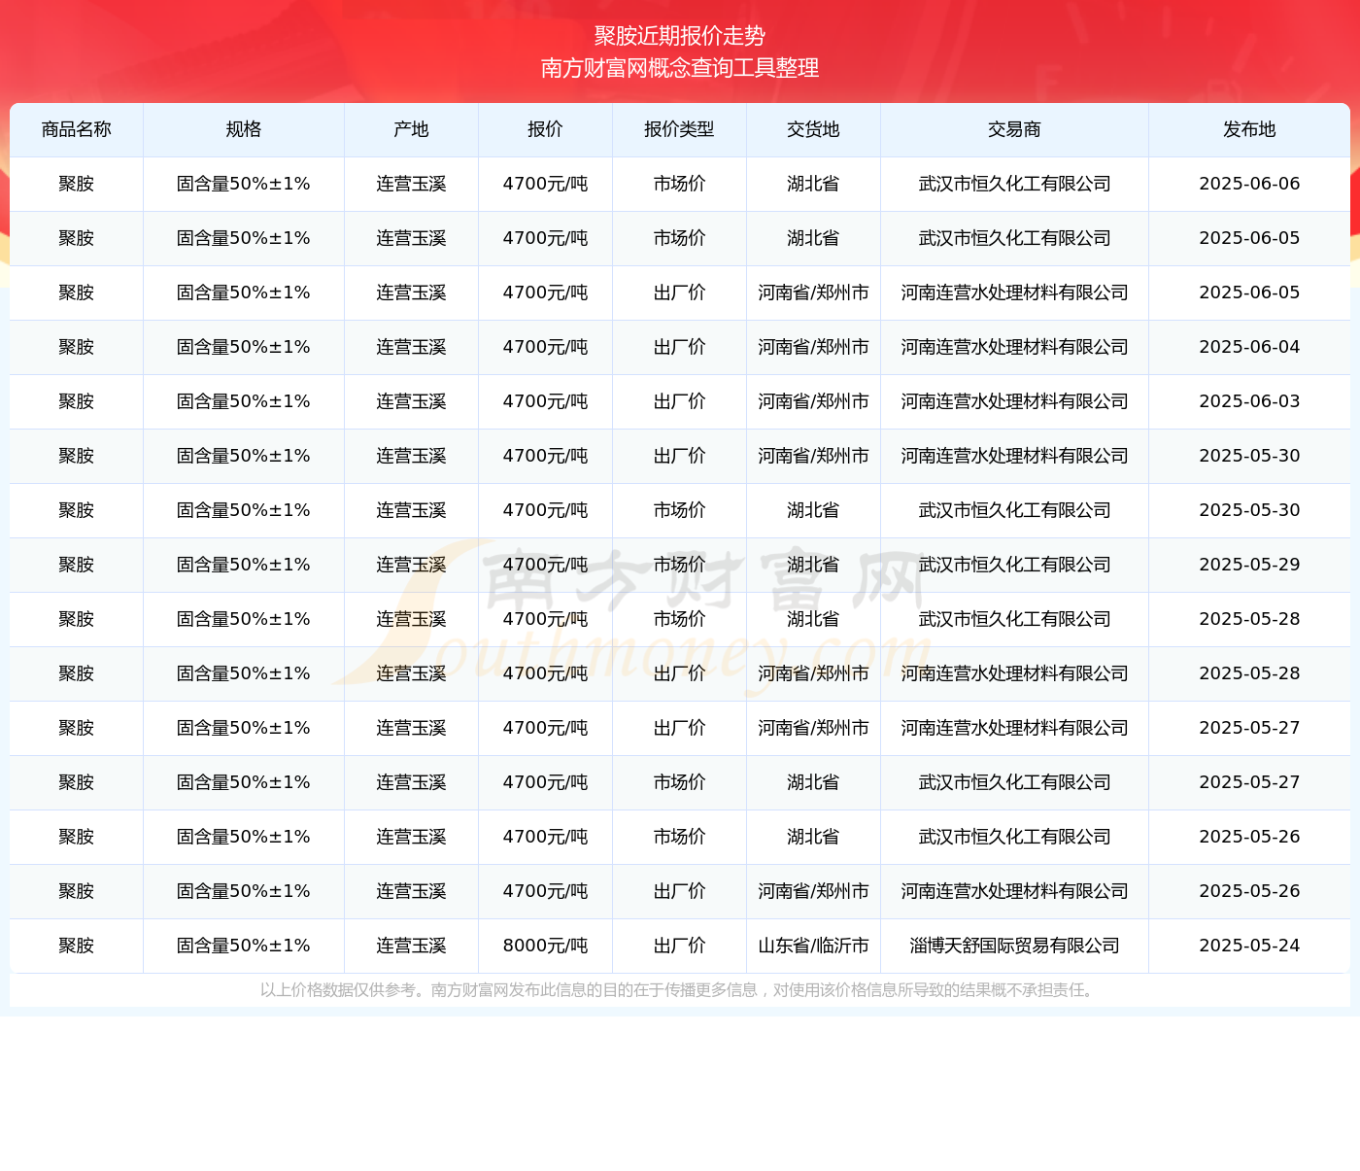
Task: Click 市场价 in the 2025-06-06 row
Action: point(679,184)
